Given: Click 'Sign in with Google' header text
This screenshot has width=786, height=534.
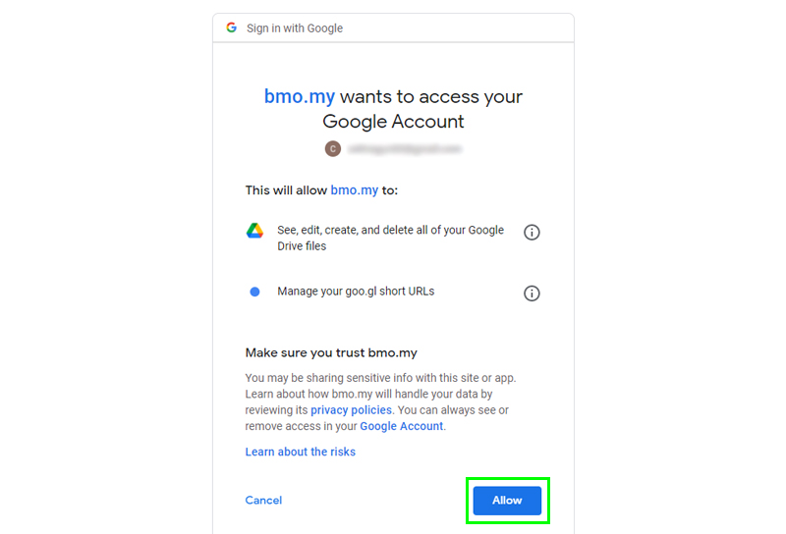Looking at the screenshot, I should [295, 28].
